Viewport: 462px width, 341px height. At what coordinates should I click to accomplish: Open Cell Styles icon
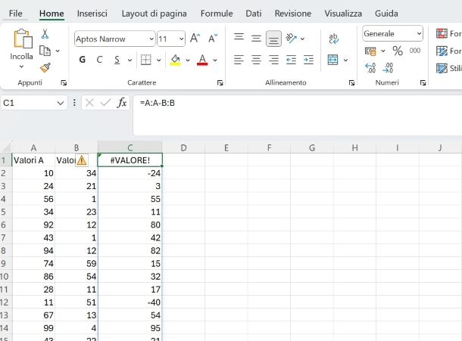442,68
